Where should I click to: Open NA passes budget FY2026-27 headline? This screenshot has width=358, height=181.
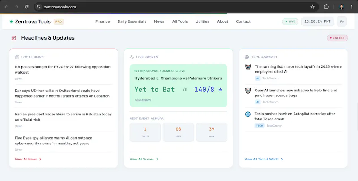pyautogui.click(x=63, y=70)
